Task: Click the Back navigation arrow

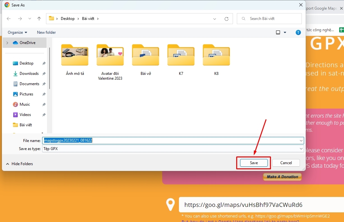Action: click(x=9, y=19)
